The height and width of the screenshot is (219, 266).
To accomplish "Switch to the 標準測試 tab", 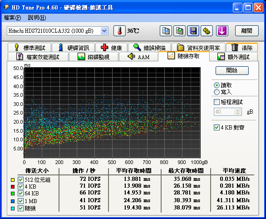I will (x=30, y=48).
